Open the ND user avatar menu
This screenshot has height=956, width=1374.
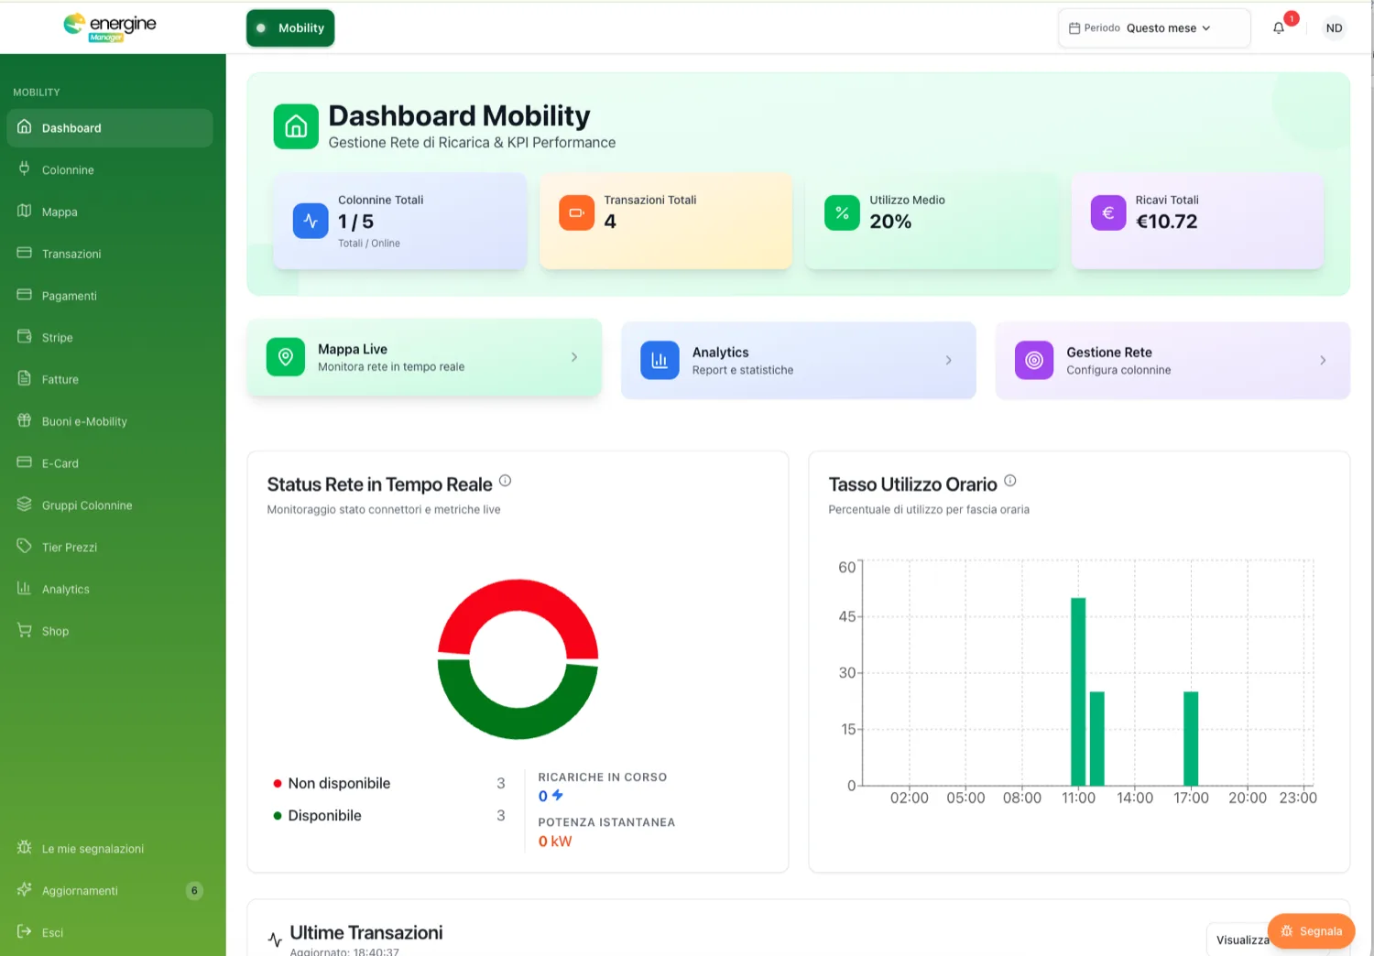pyautogui.click(x=1334, y=28)
